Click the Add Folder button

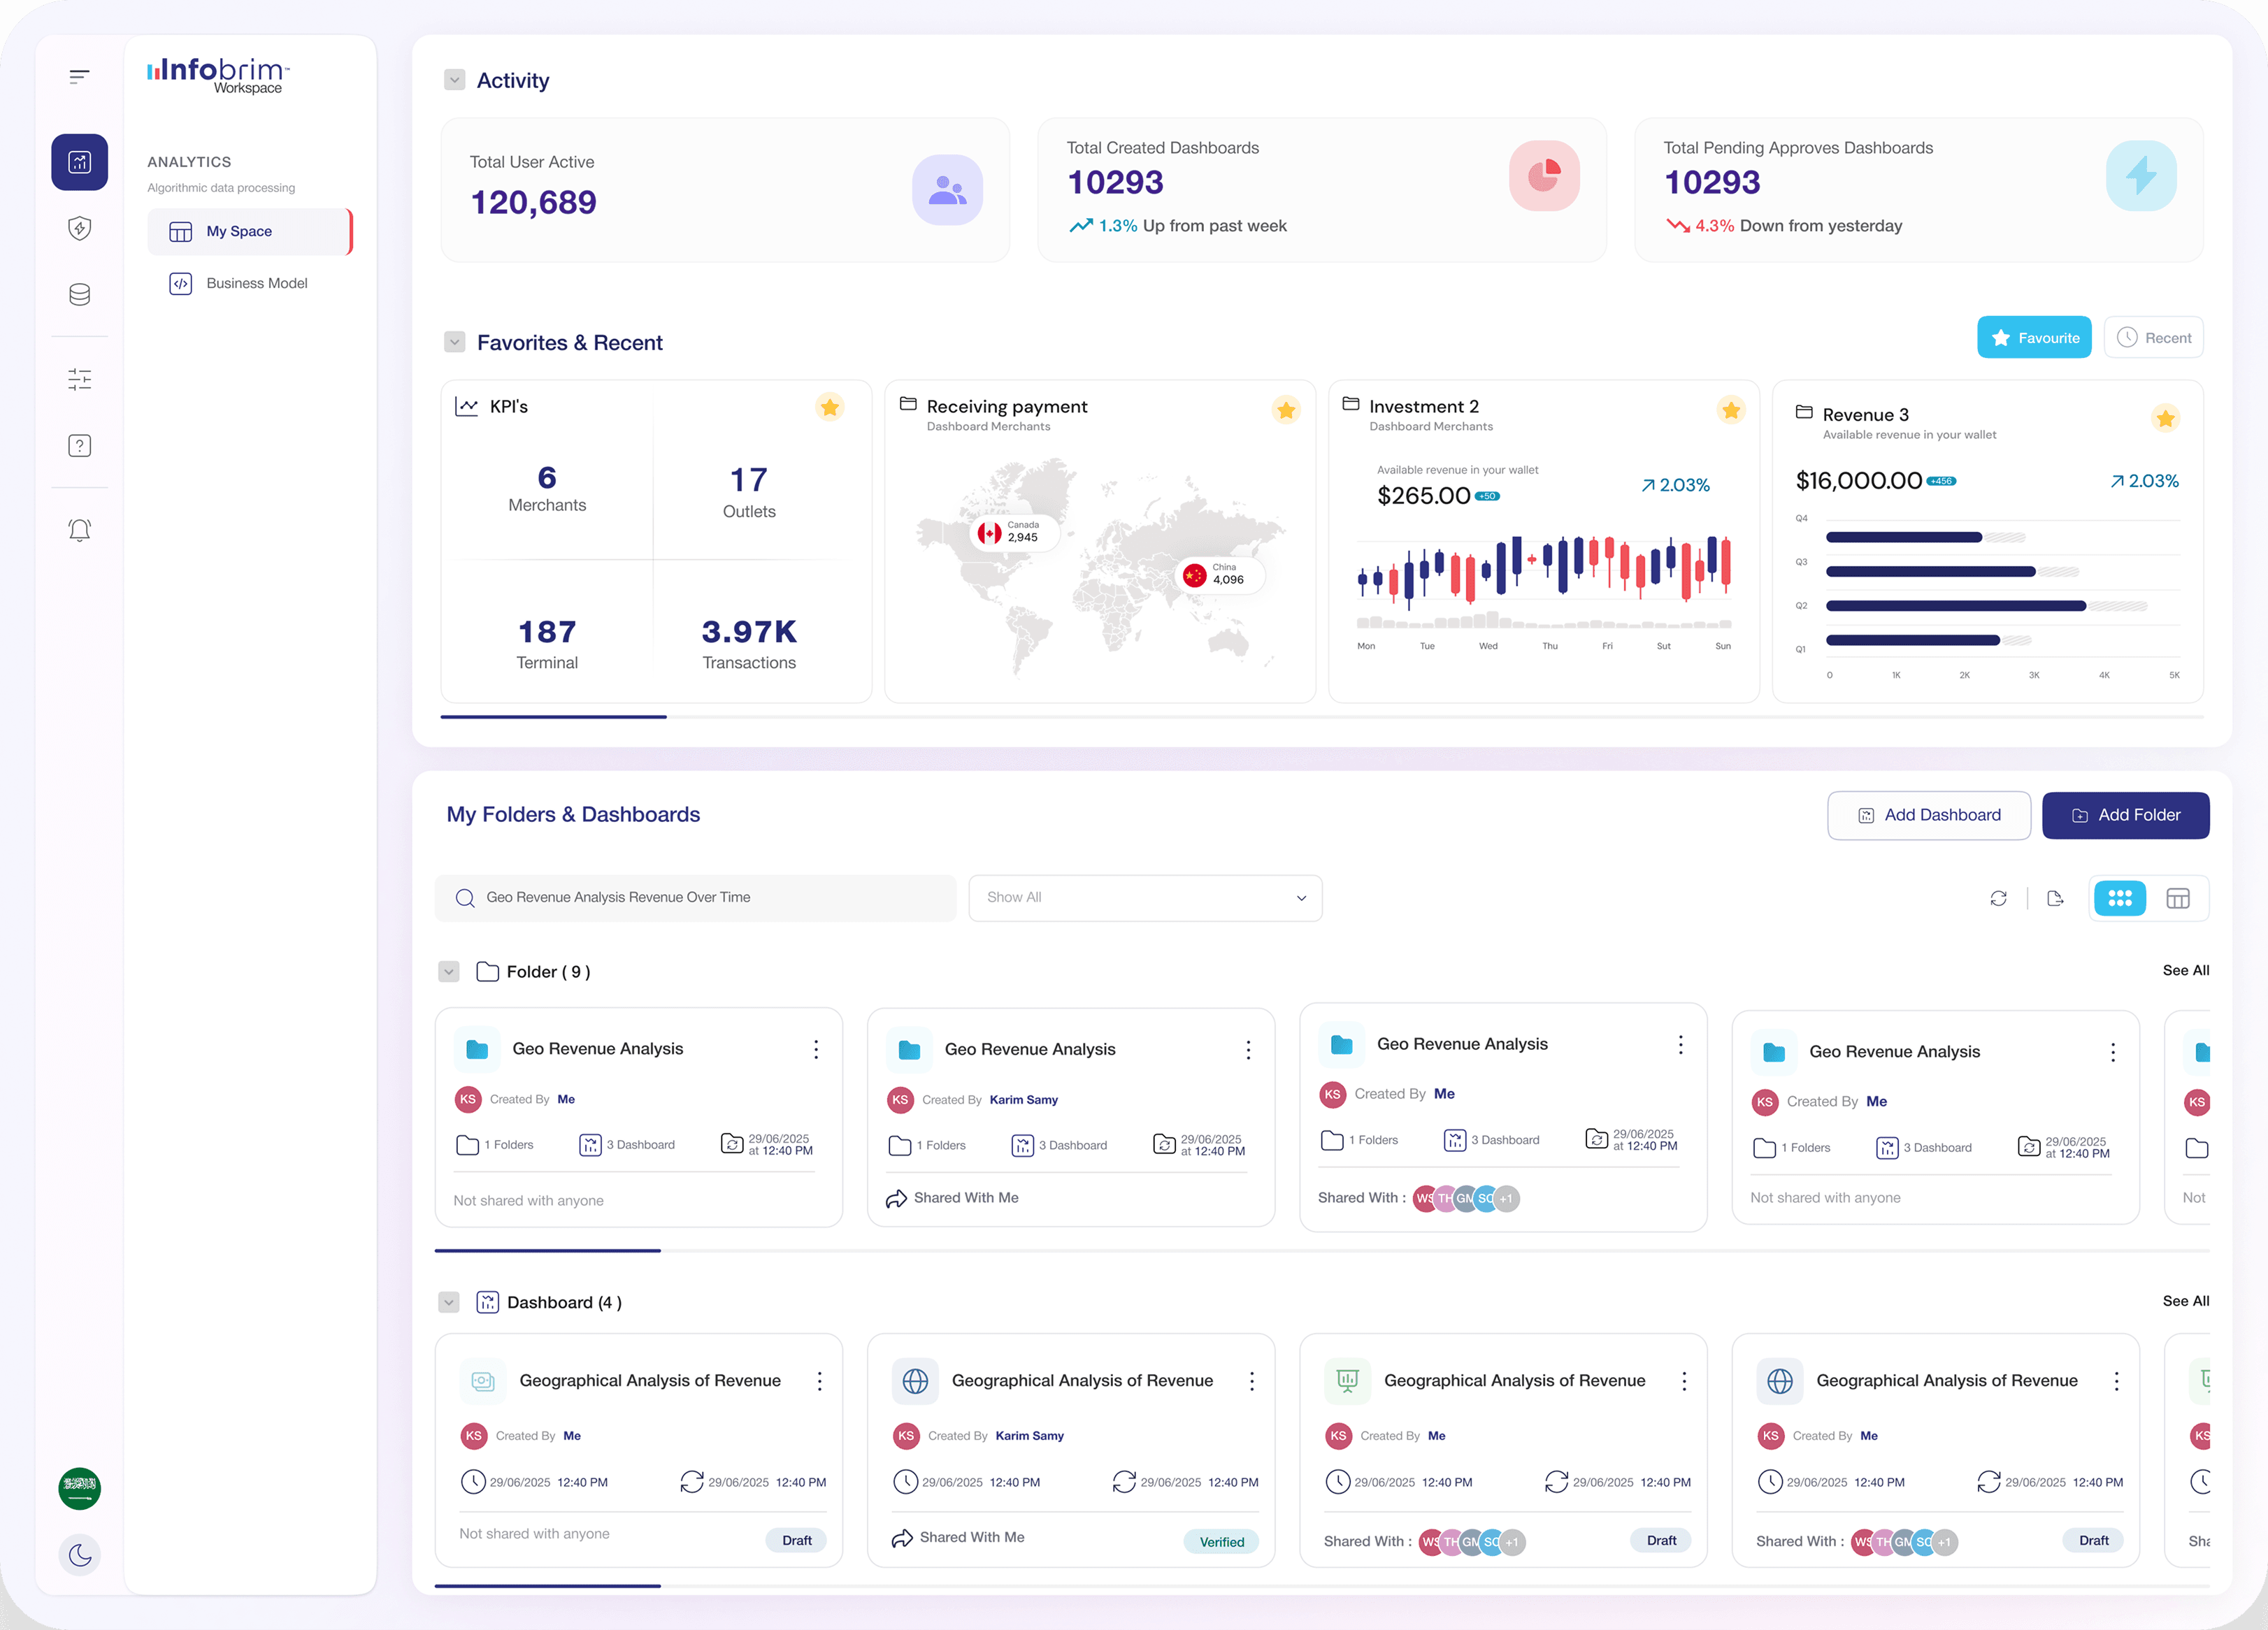click(x=2126, y=815)
